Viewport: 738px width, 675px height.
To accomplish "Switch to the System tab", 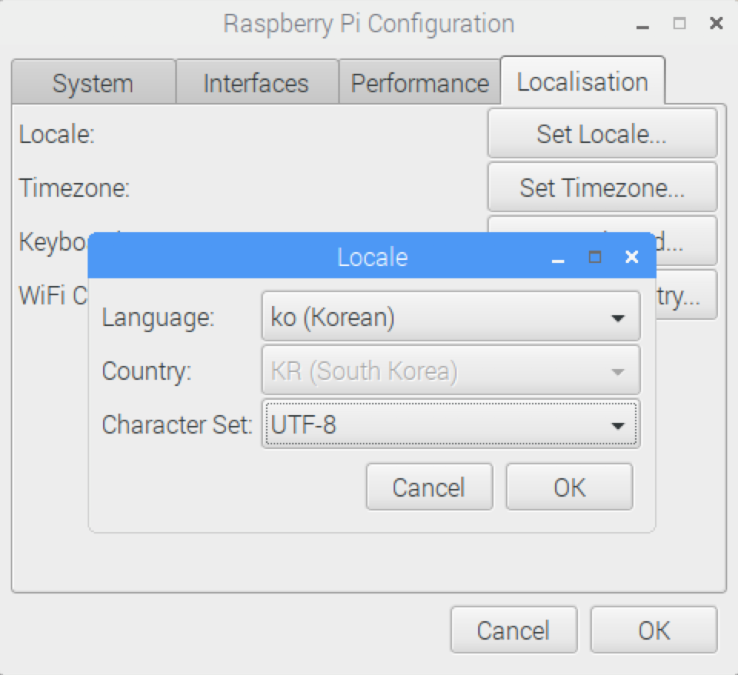I will (x=93, y=82).
